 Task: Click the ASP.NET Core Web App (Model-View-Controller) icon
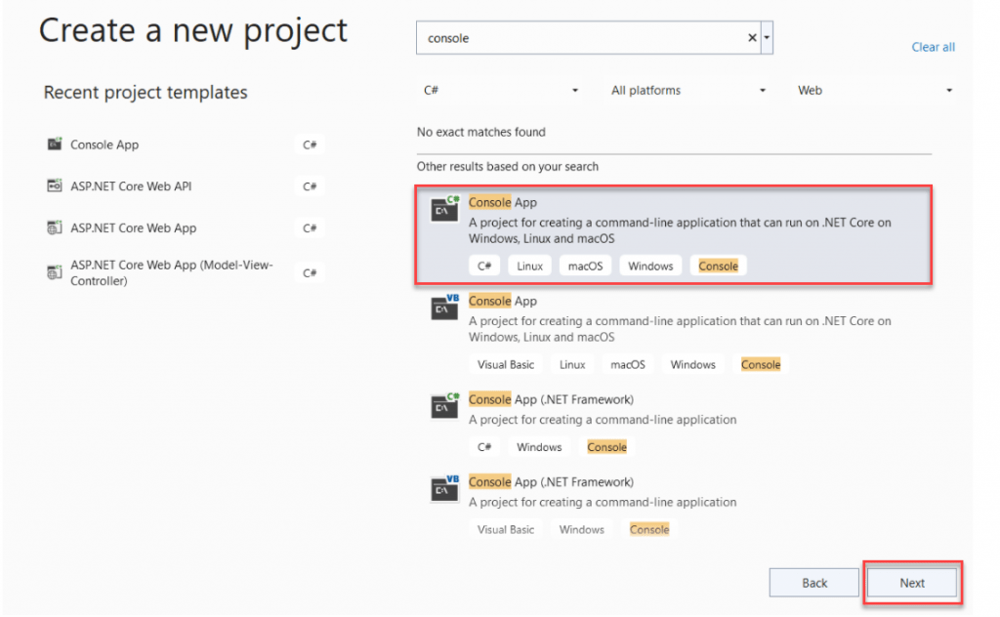coord(55,272)
